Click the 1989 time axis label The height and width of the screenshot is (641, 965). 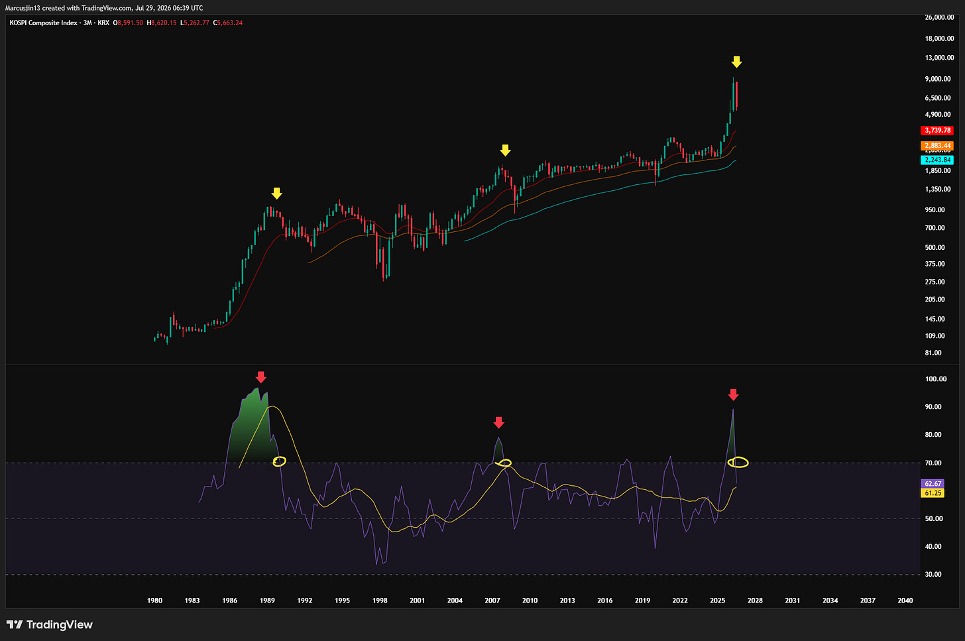tap(267, 601)
